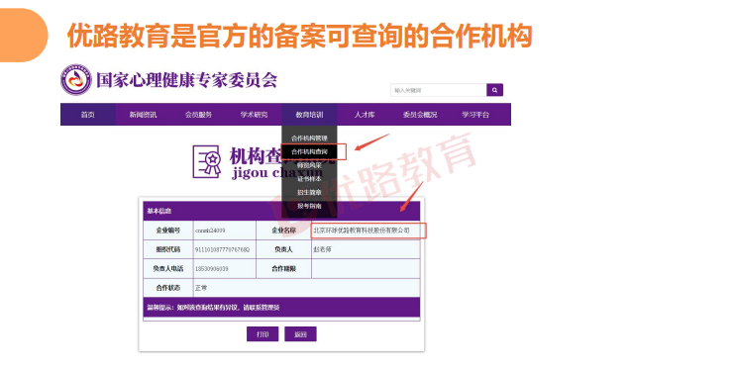Click the 负责人 label cell
This screenshot has width=737, height=371.
tap(284, 249)
